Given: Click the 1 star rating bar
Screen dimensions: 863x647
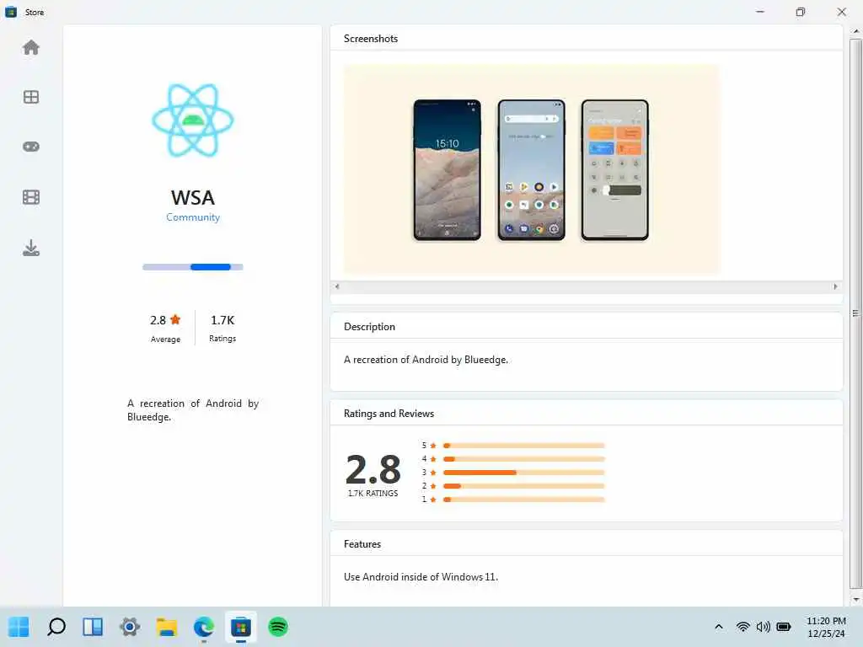Looking at the screenshot, I should (x=523, y=500).
